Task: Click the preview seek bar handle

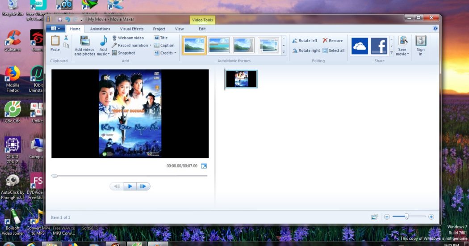Action: coord(54,176)
